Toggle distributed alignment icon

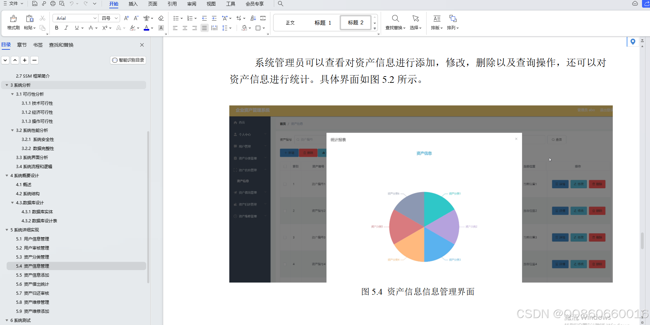[214, 28]
